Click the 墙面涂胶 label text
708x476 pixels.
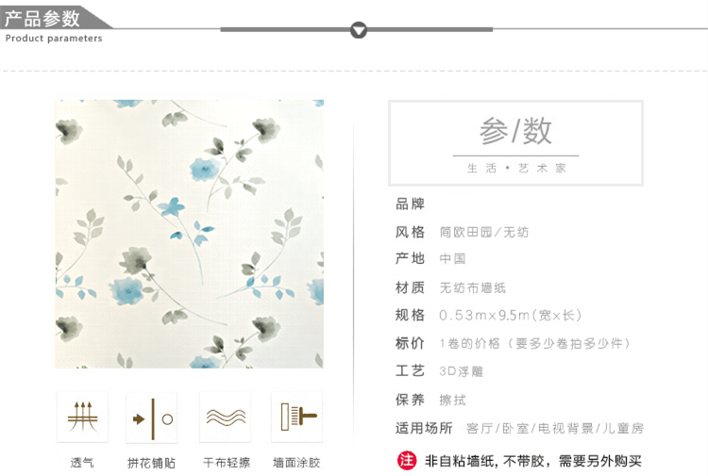click(x=296, y=463)
